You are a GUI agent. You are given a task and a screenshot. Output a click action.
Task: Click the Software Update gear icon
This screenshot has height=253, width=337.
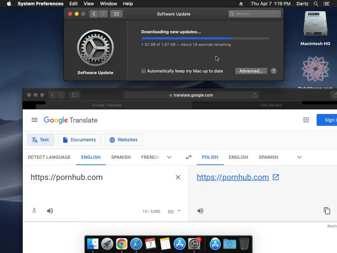95,48
